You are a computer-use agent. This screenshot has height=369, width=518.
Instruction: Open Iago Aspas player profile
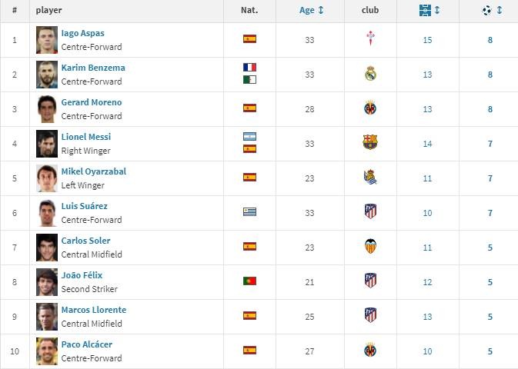tap(82, 33)
